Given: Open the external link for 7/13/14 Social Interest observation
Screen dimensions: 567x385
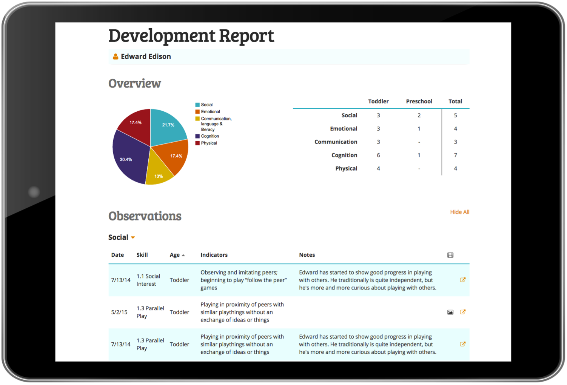Looking at the screenshot, I should point(463,280).
